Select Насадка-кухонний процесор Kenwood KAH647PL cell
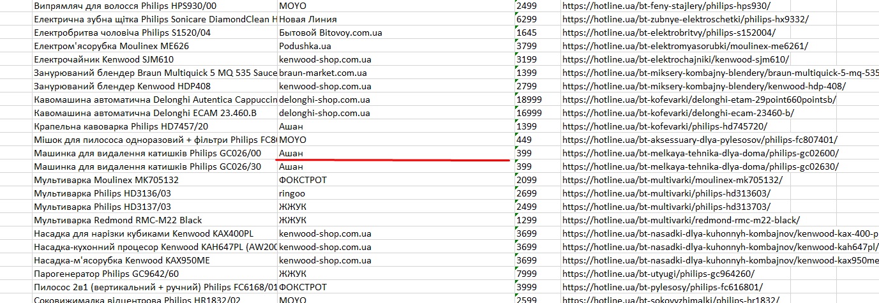The width and height of the screenshot is (879, 303). tap(154, 247)
